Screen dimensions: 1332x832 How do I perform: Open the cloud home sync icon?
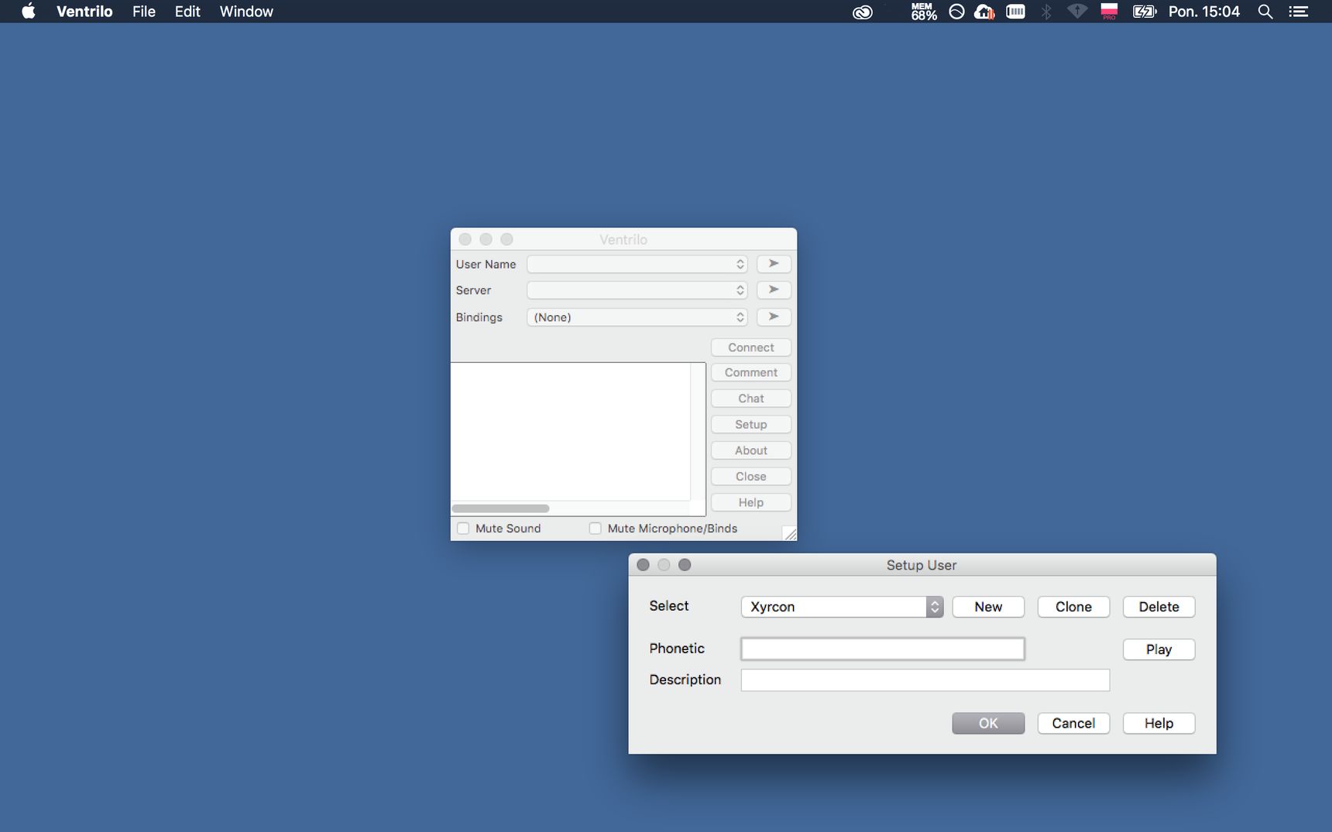click(984, 12)
